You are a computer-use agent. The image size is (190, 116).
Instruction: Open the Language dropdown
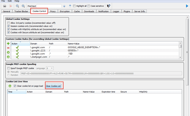(50, 68)
